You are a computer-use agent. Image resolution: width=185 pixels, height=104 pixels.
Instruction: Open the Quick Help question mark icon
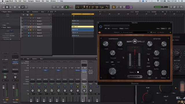tap(15, 7)
